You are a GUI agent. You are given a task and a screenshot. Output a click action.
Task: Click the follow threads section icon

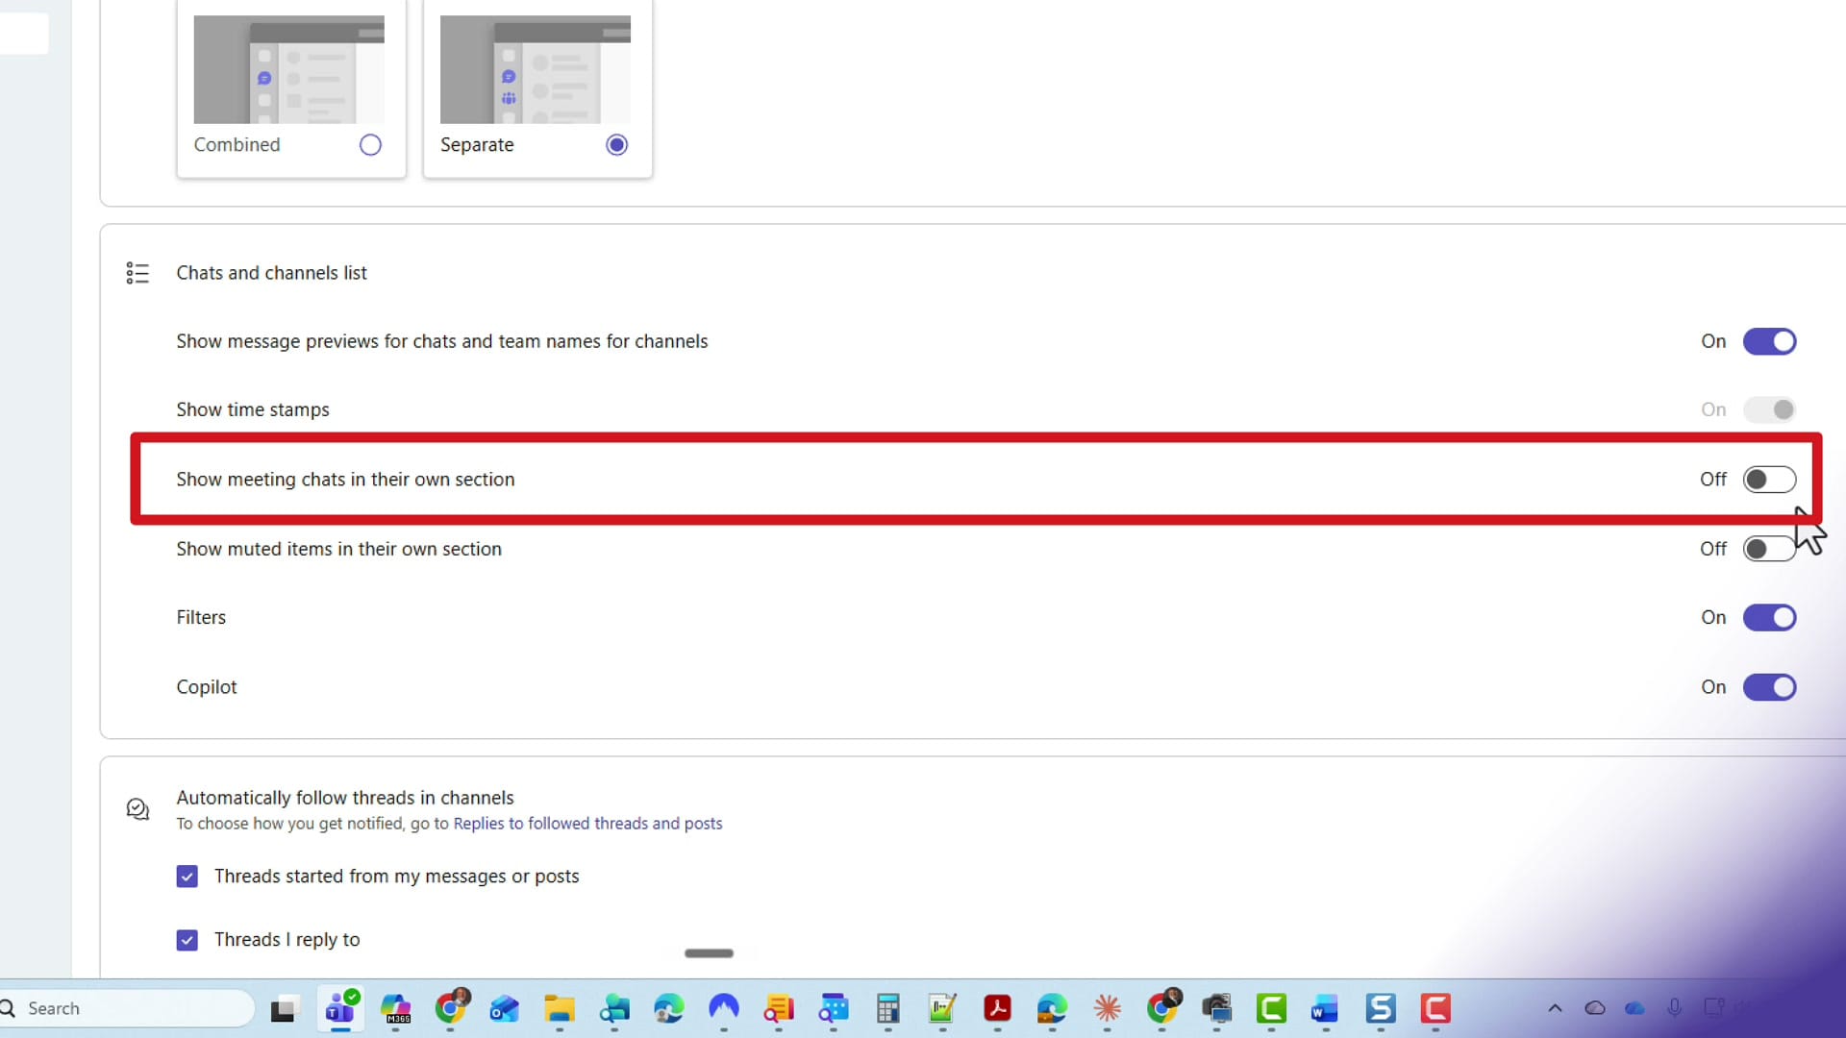pyautogui.click(x=137, y=809)
